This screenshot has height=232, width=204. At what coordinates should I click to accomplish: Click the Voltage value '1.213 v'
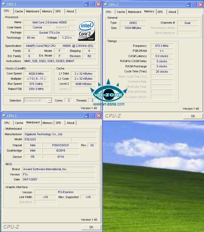click(x=67, y=38)
